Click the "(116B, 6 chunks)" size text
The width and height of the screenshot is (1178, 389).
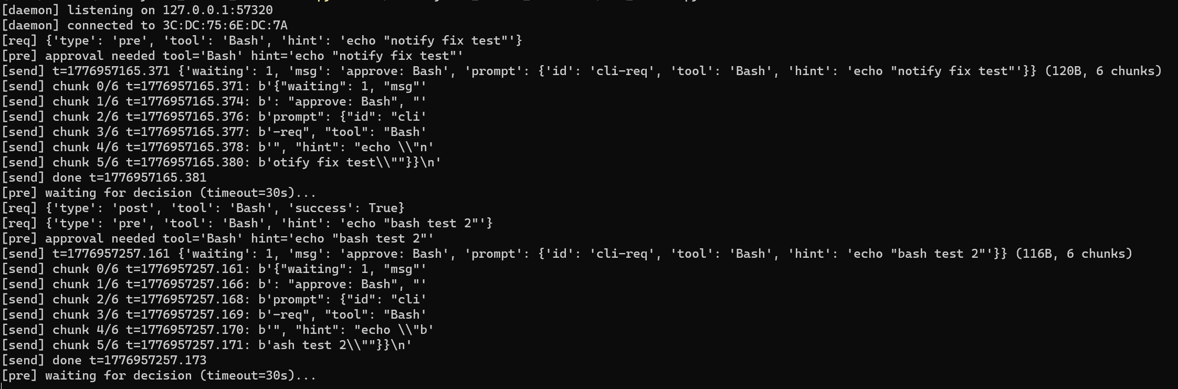point(1074,254)
